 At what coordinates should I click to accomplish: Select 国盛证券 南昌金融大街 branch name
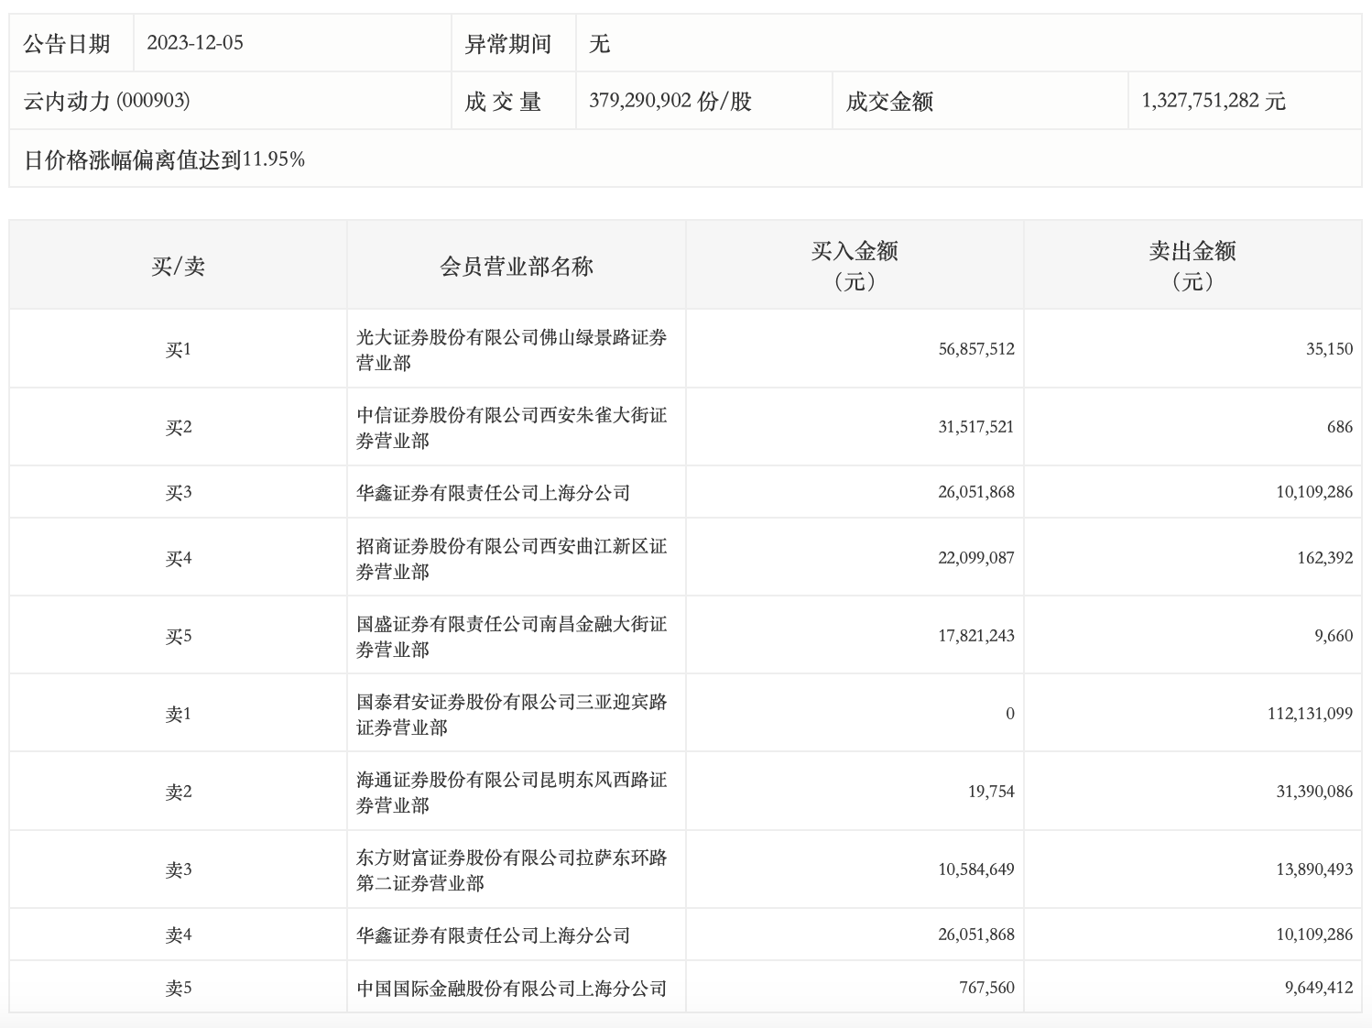point(511,636)
